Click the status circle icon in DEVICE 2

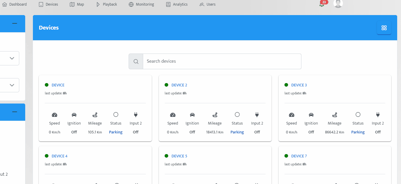[x=237, y=114]
